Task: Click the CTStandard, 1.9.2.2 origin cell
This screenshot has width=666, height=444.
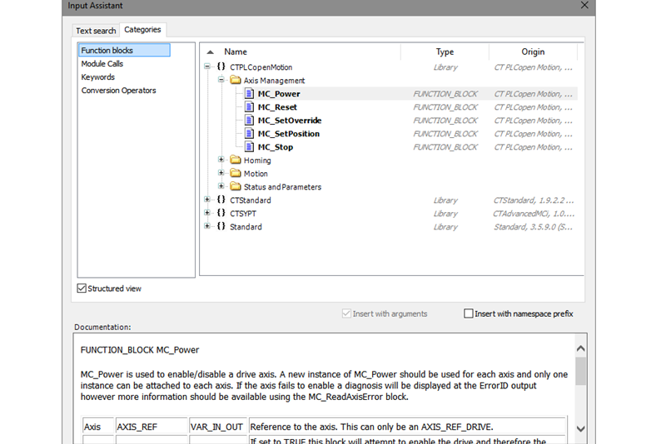Action: coord(534,200)
